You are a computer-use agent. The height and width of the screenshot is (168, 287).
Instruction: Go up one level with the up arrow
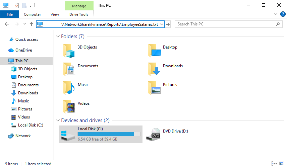(x=32, y=24)
